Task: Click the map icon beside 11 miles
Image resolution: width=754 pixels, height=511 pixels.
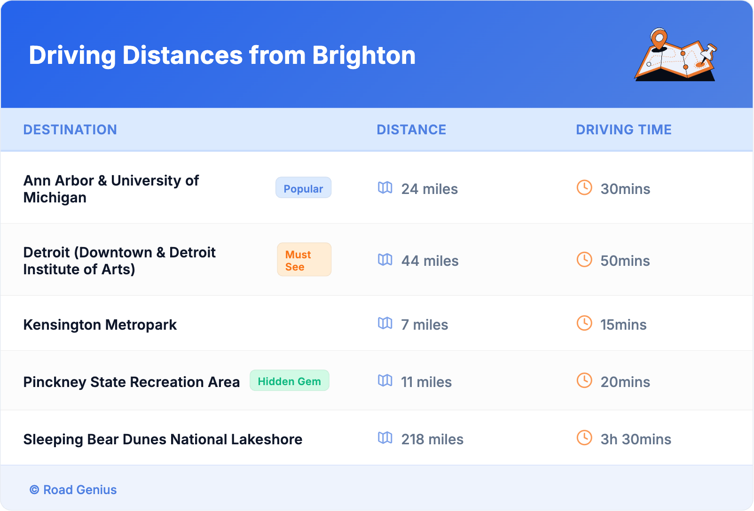Action: pyautogui.click(x=385, y=380)
